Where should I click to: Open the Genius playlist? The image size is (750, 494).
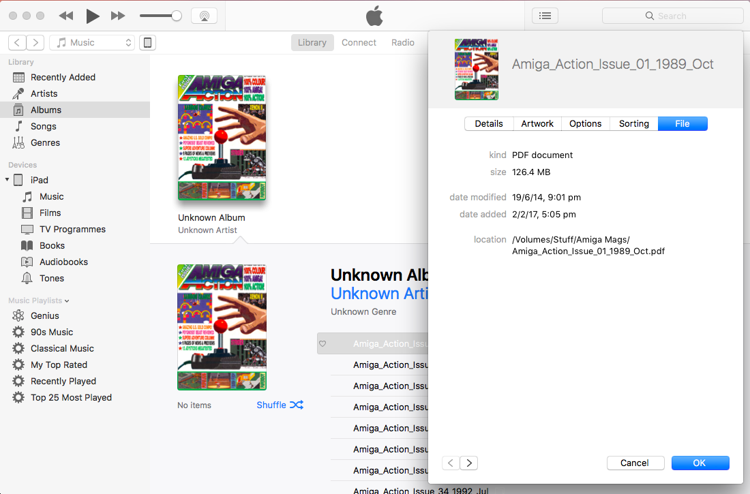[x=75, y=315]
